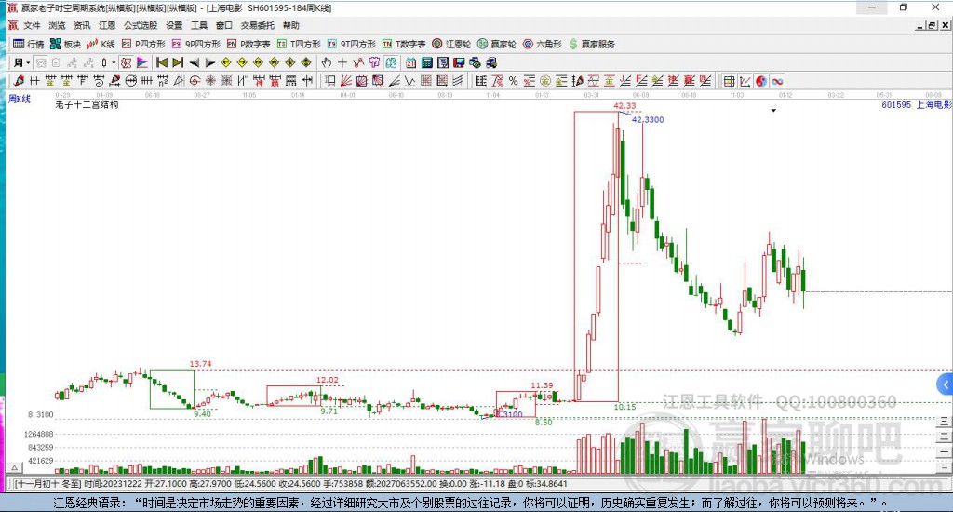
Task: Open the 9T四方形 tool
Action: [x=351, y=44]
